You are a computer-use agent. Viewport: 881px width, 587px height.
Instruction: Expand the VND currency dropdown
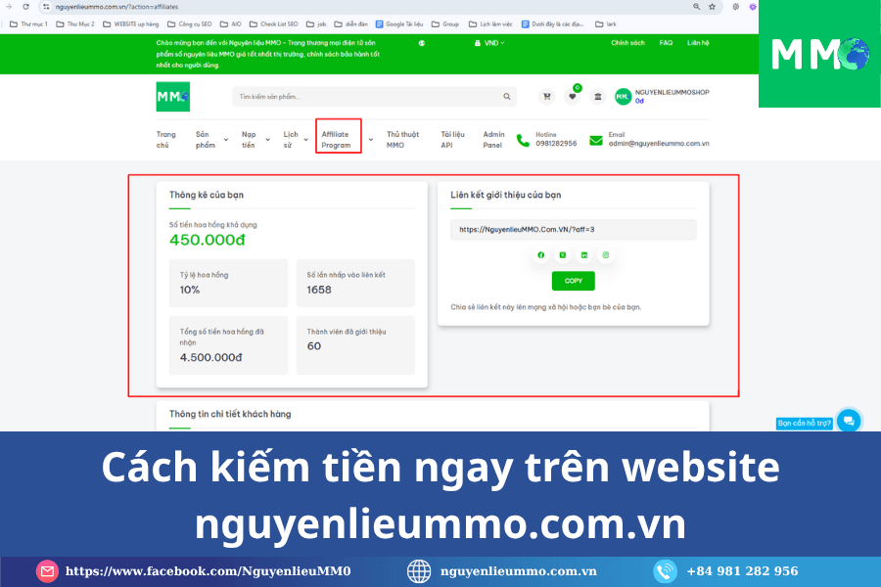click(488, 43)
